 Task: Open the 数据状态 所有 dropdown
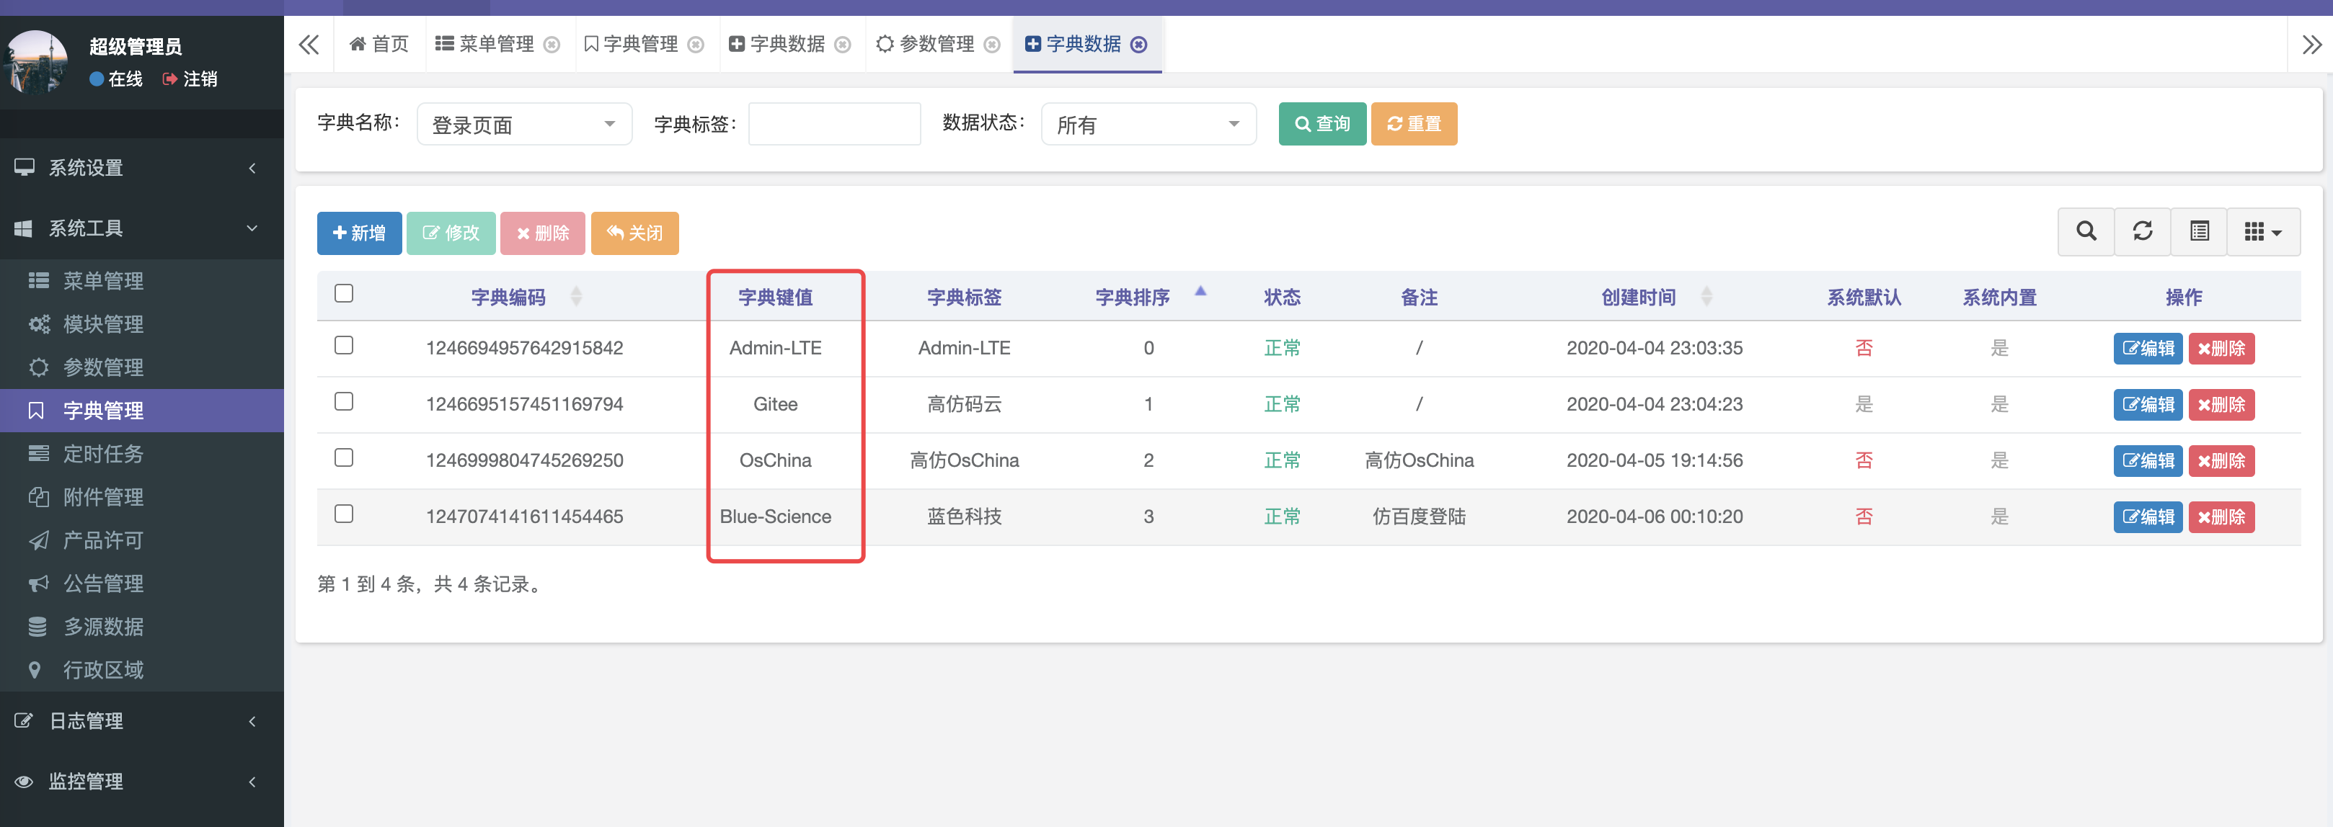1148,124
